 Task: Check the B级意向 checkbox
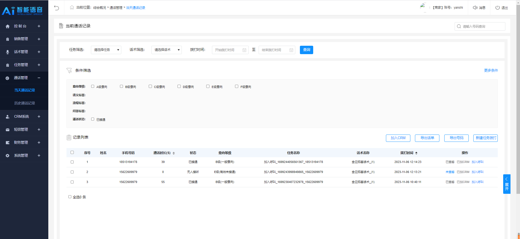(122, 86)
